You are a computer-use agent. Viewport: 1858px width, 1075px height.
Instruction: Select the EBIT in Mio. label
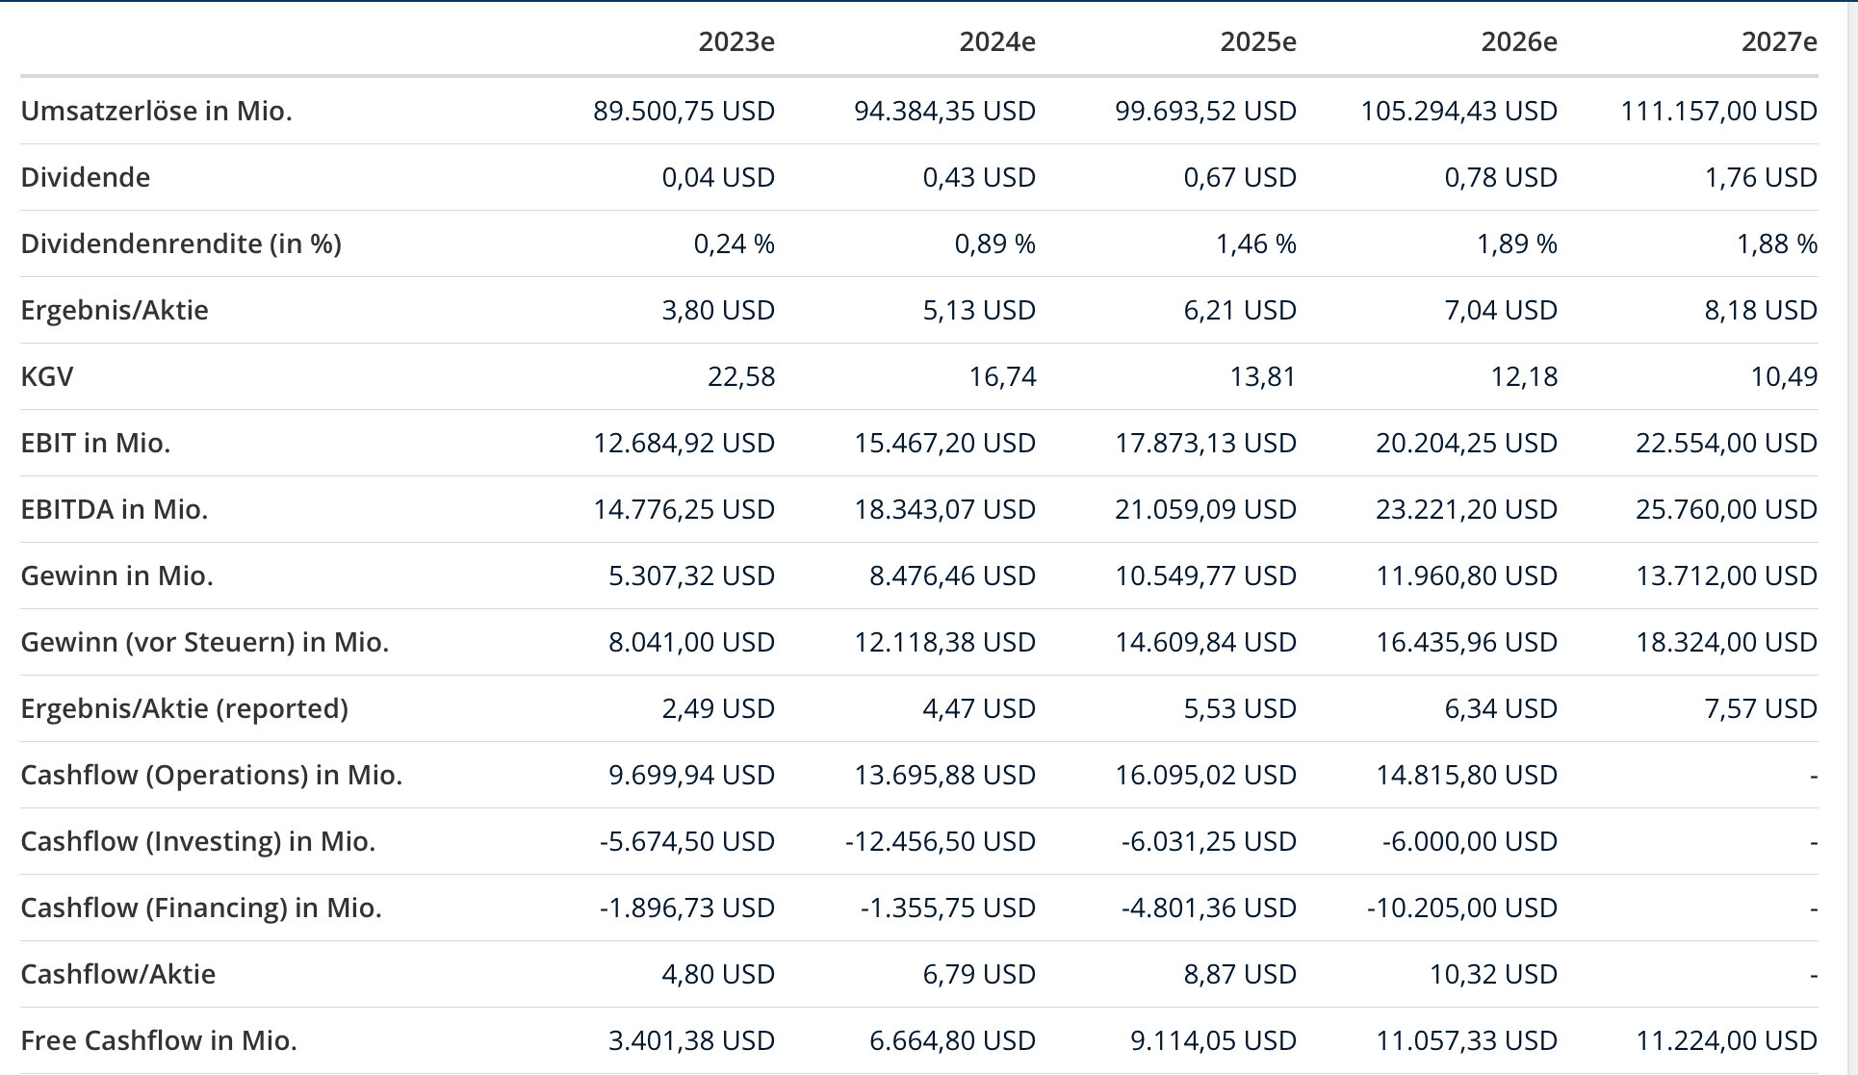[95, 443]
